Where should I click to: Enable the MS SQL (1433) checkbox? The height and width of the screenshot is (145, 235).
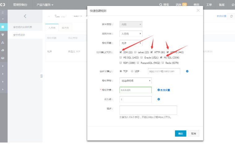click(121, 57)
